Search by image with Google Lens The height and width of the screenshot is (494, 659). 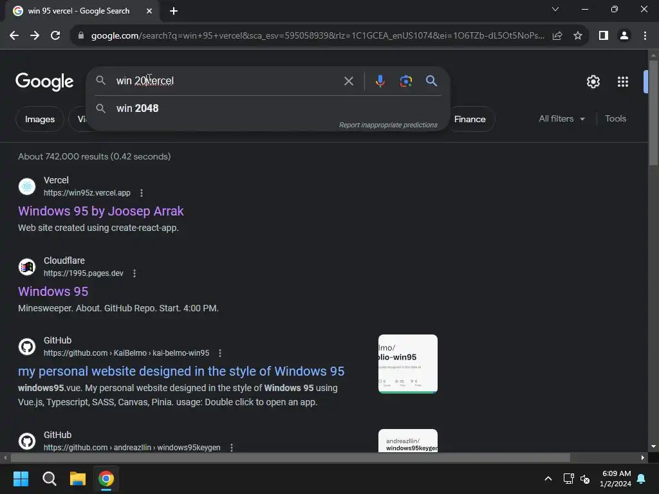click(x=405, y=80)
